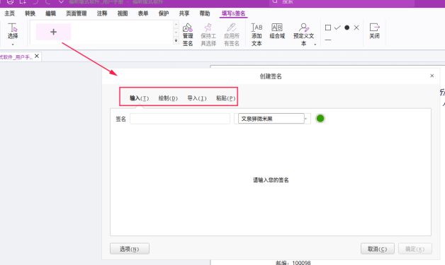
Task: Select the 填写&签名 ribbon tab
Action: tap(233, 13)
